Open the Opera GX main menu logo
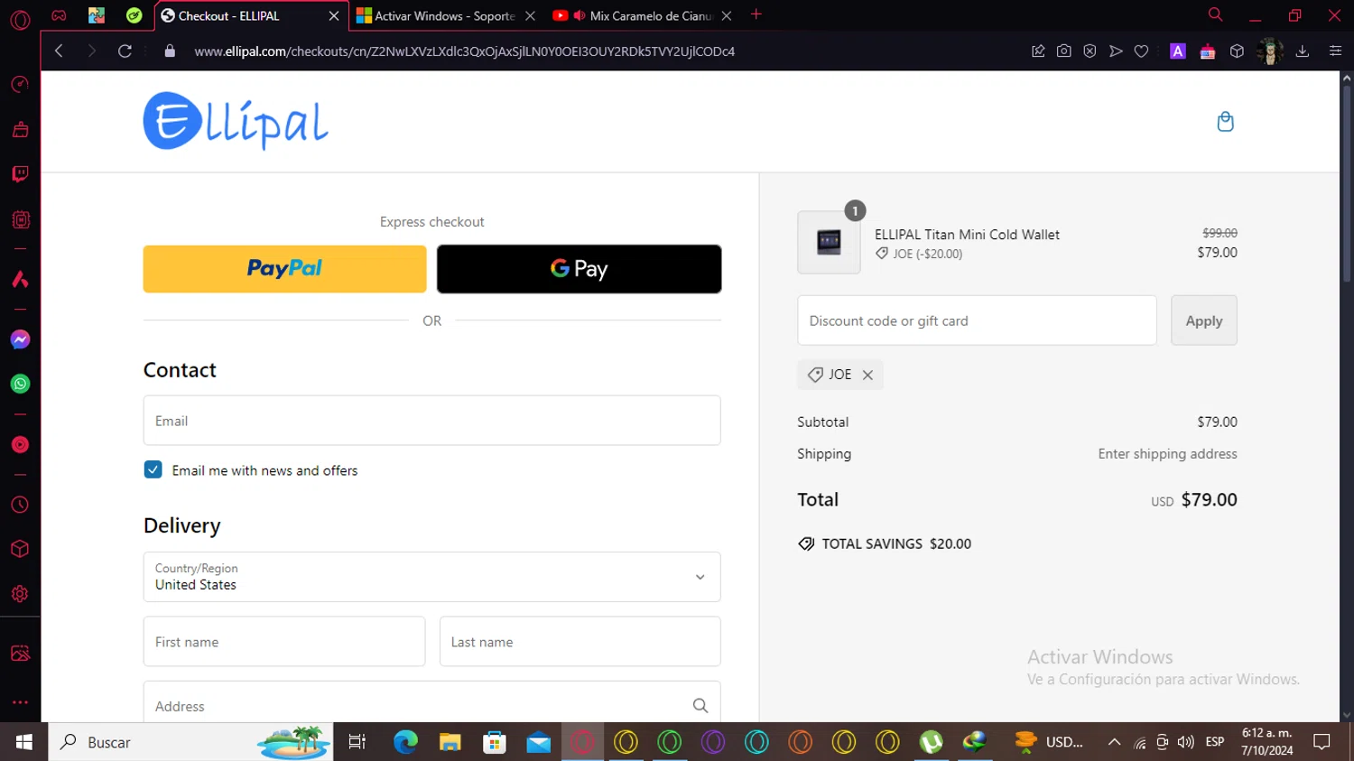1354x761 pixels. coord(20,20)
